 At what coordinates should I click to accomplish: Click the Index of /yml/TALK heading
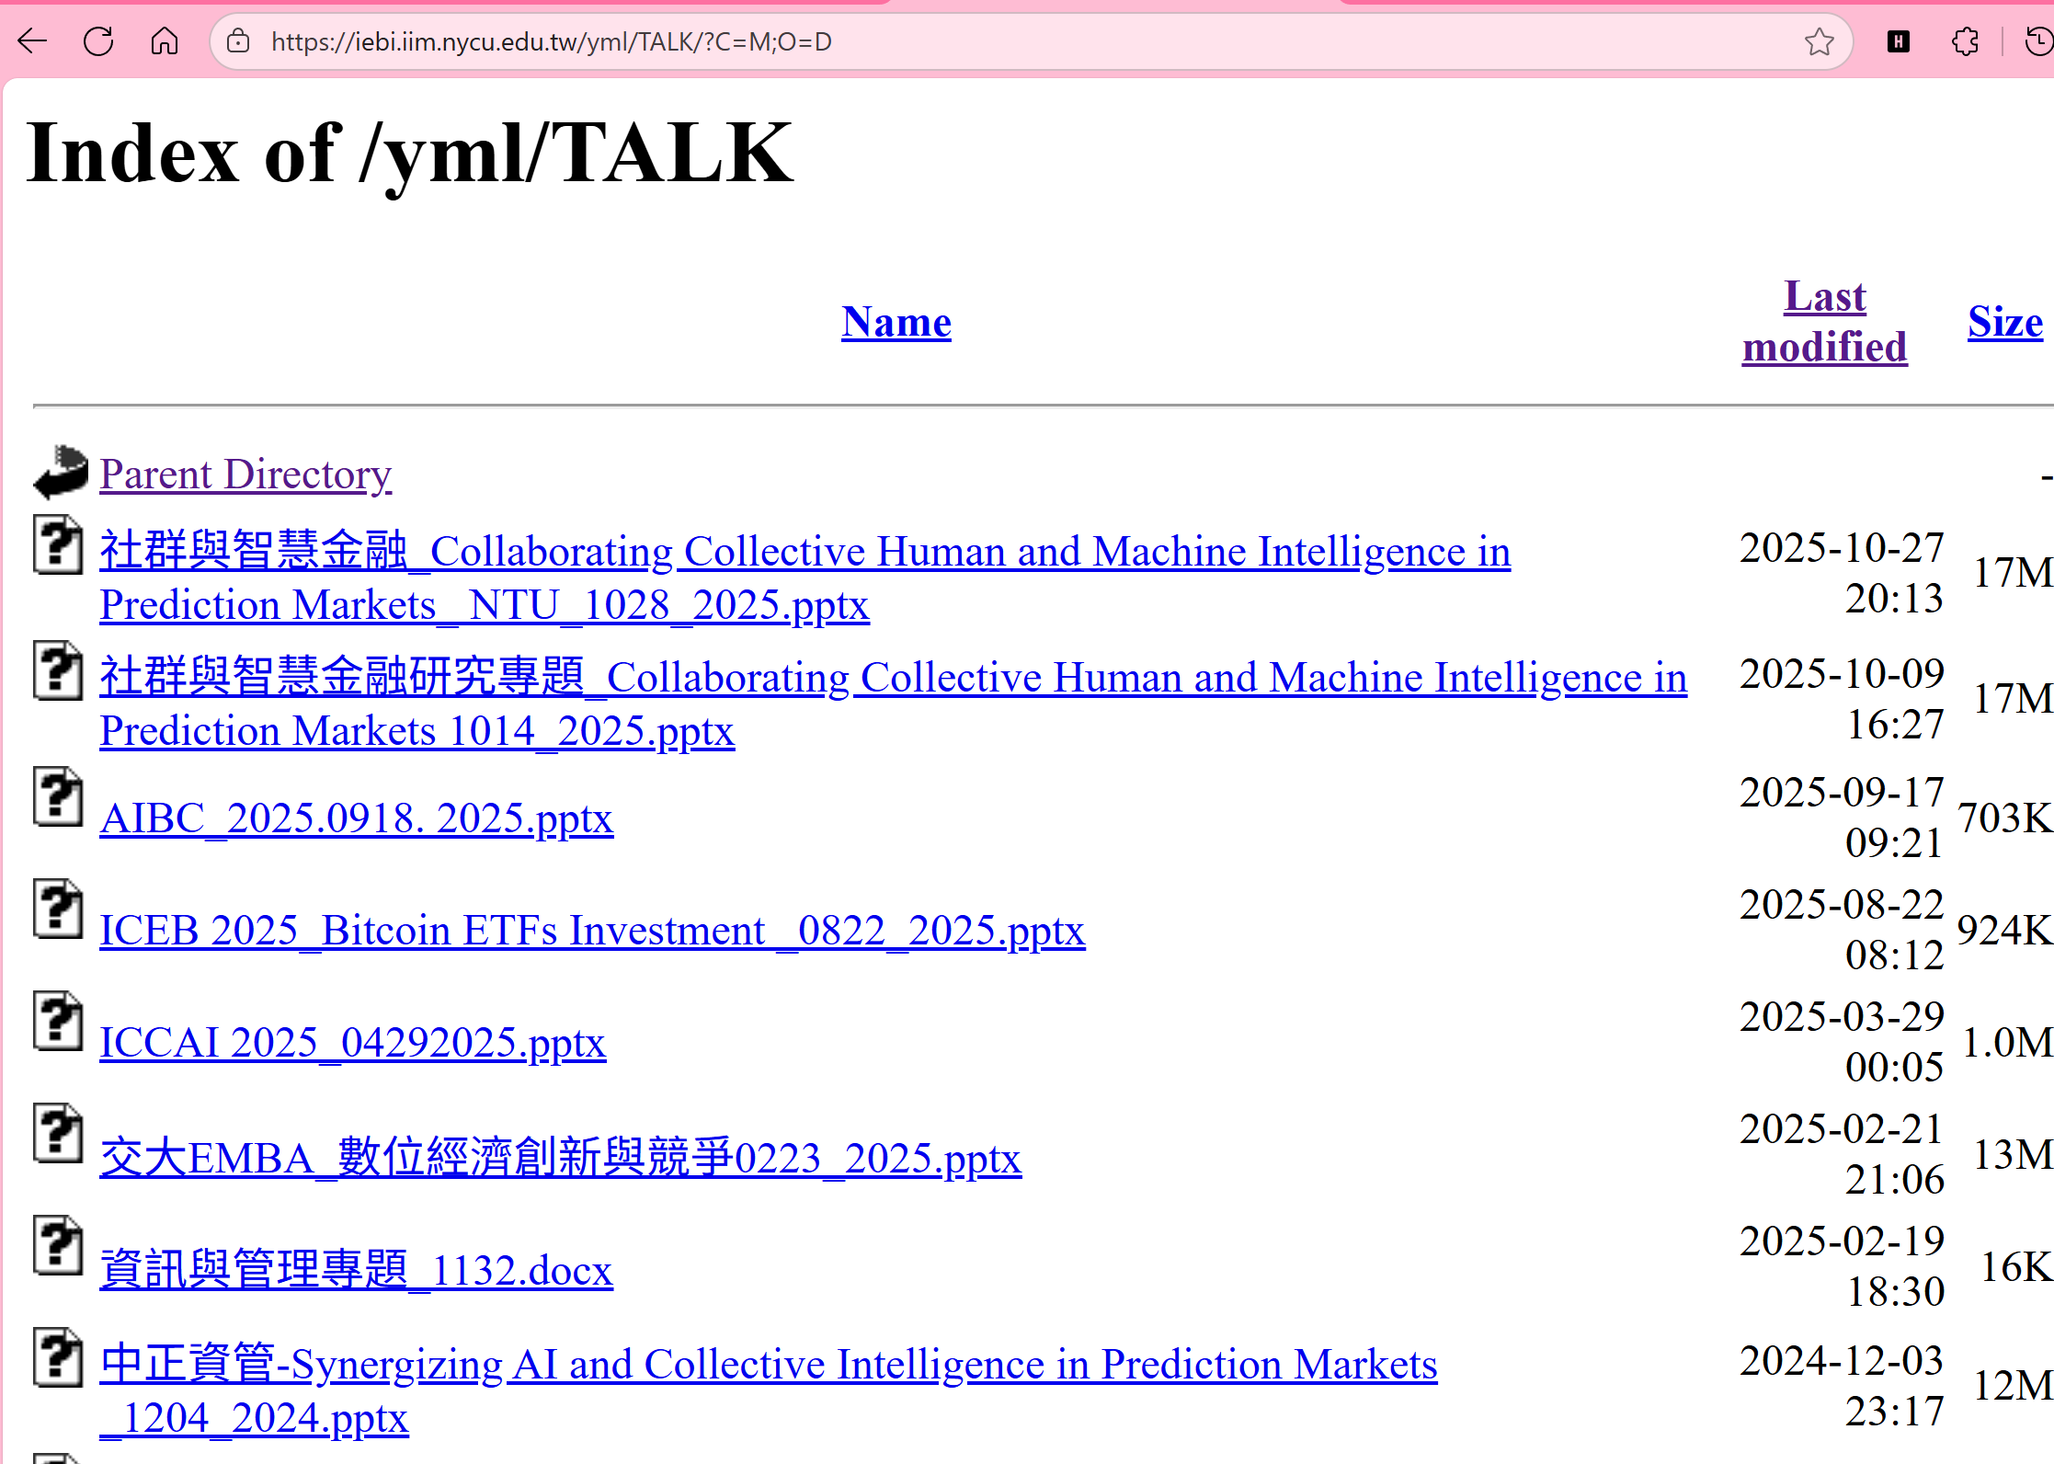(410, 154)
